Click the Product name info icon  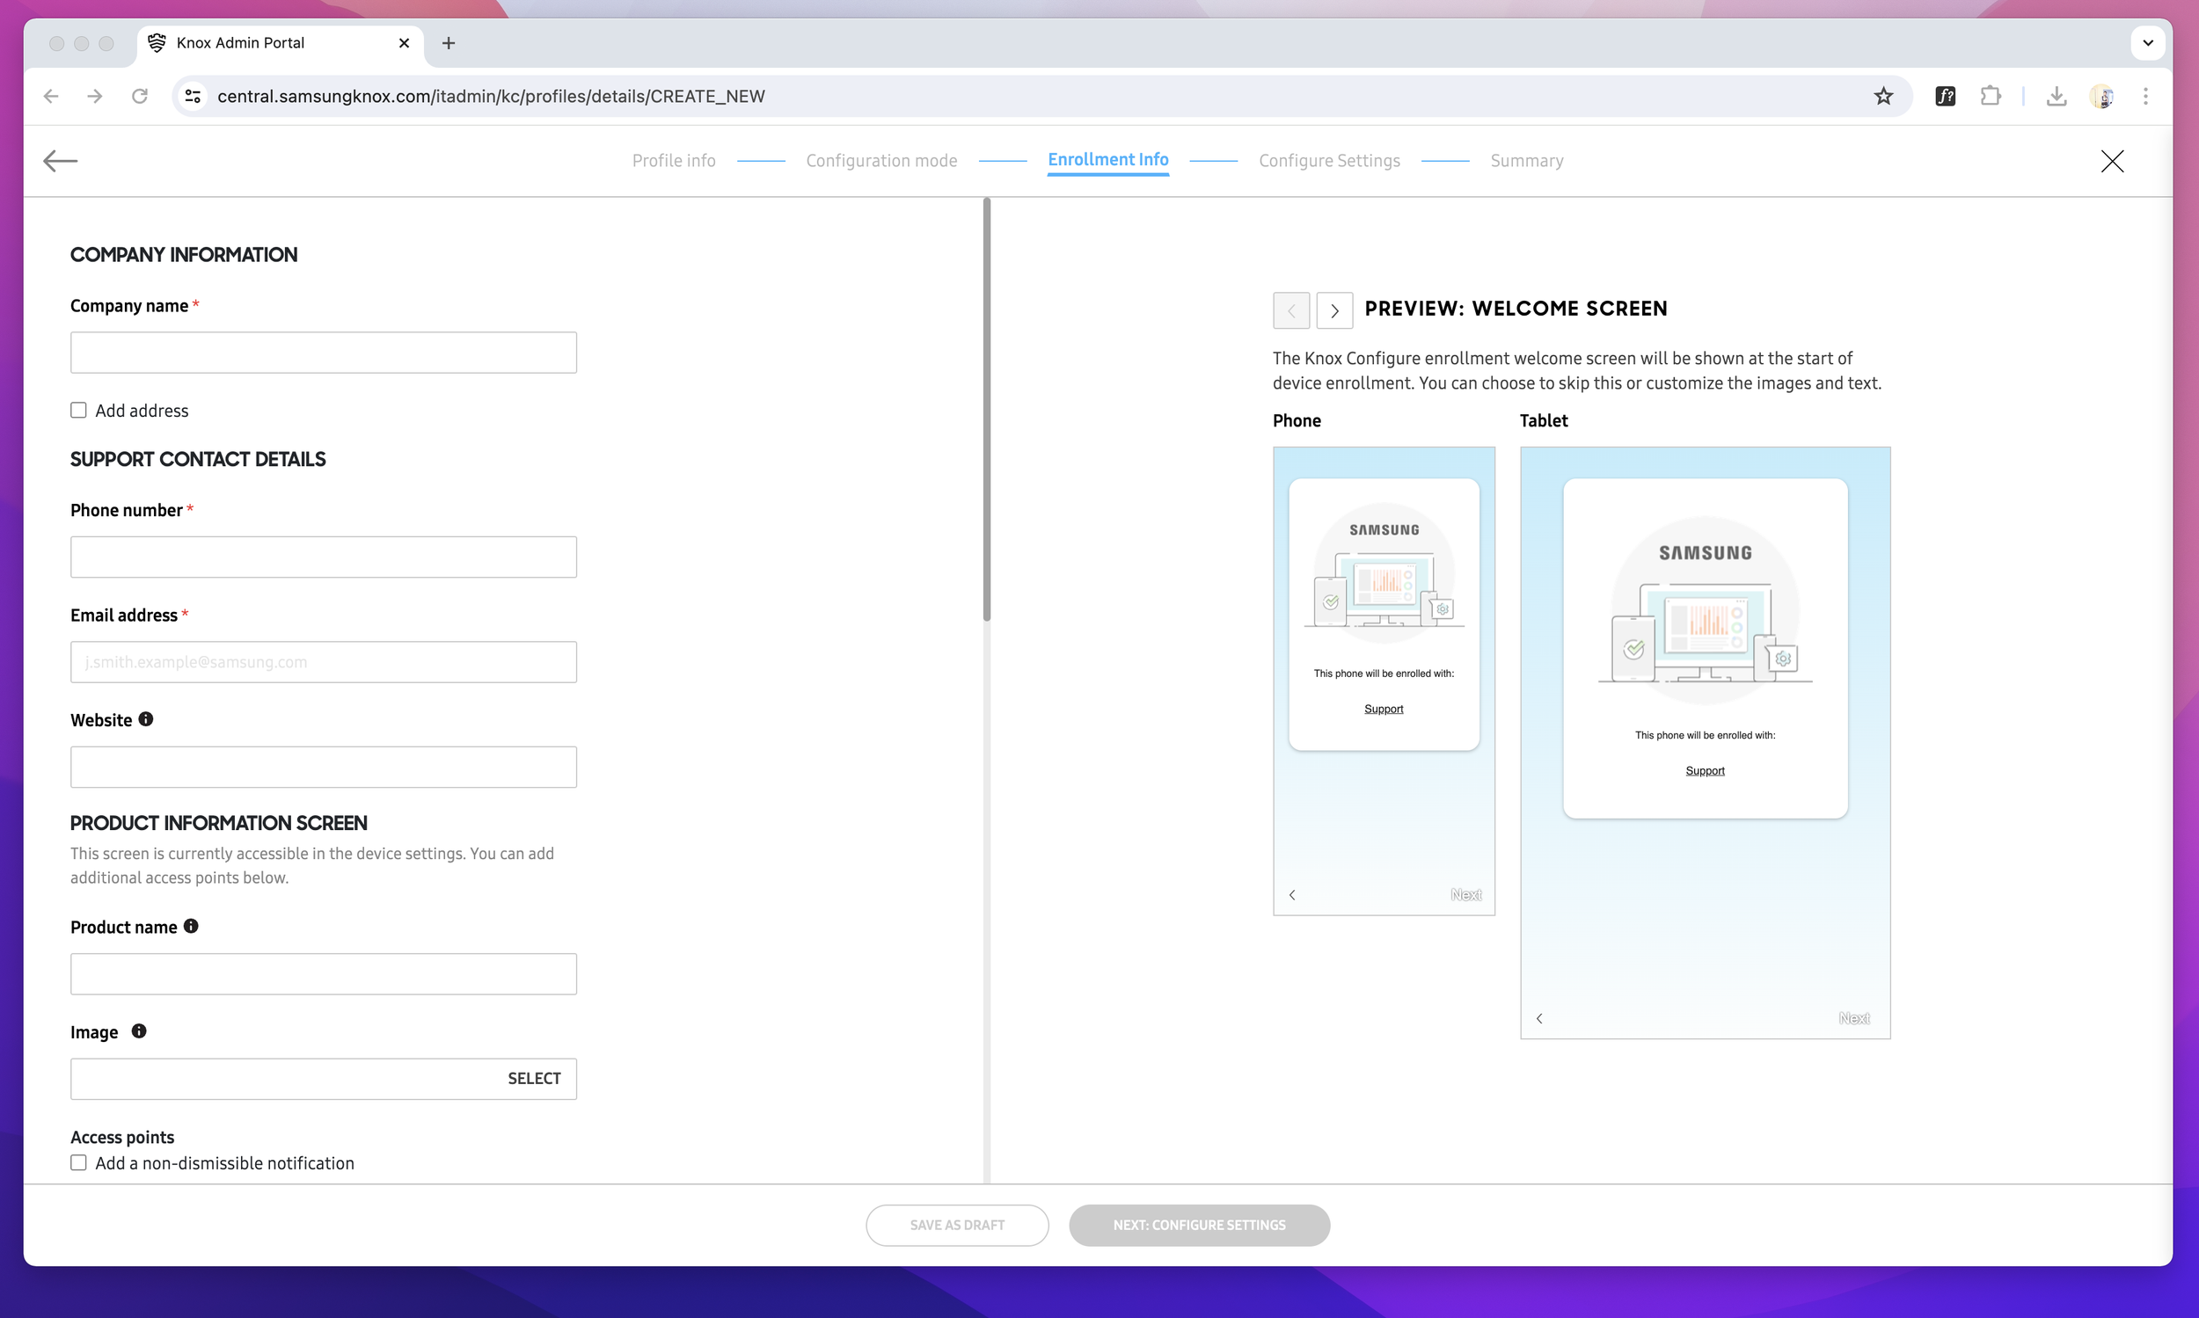pos(191,927)
